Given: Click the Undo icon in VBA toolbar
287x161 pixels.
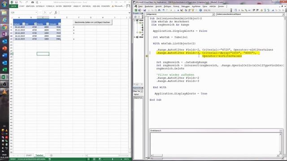Looking at the screenshot, I should coord(163,10).
